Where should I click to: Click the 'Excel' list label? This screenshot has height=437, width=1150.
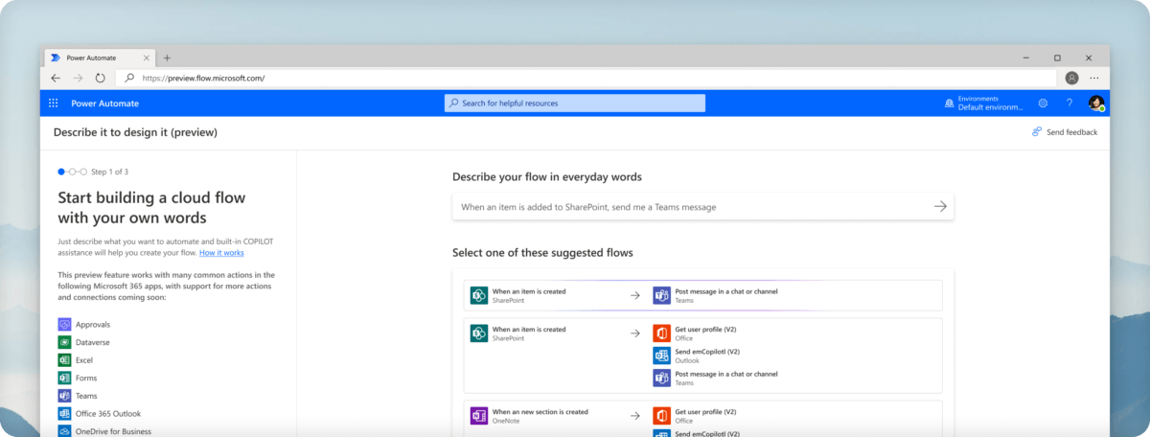pos(84,360)
